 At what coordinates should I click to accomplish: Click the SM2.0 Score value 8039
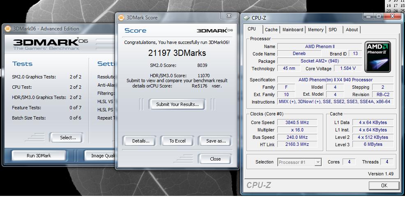click(x=202, y=65)
